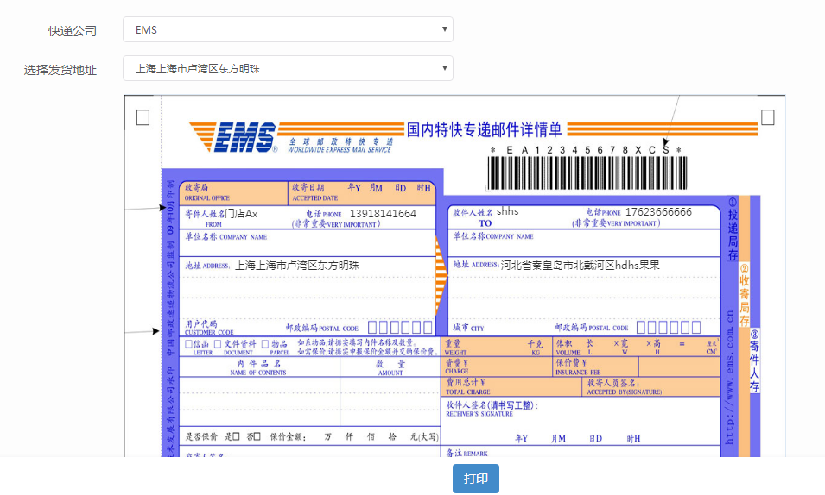This screenshot has width=825, height=495.
Task: Click the sender postal code boxes
Action: click(400, 328)
